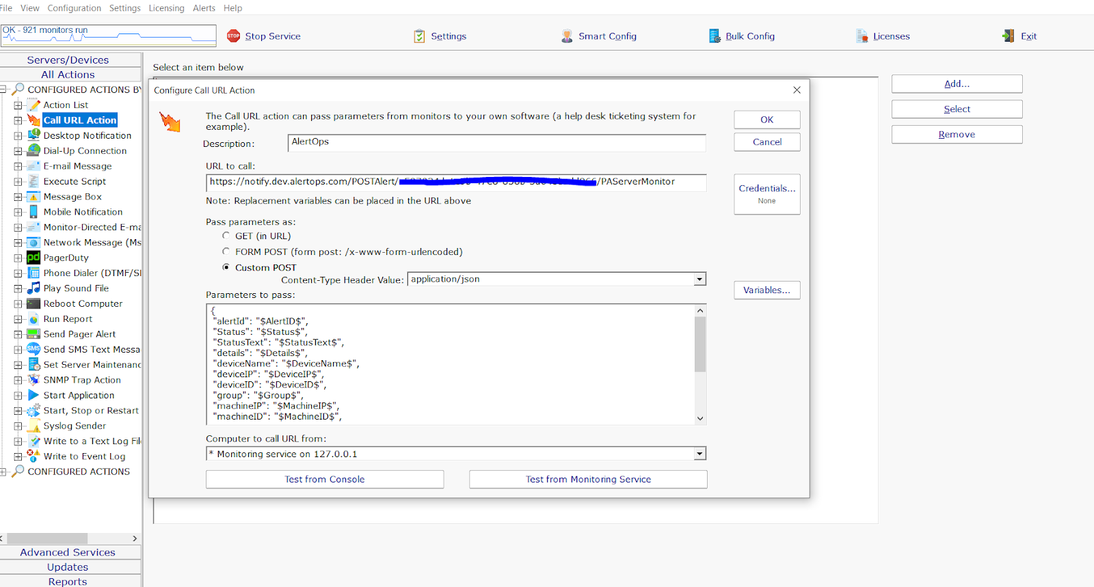Viewport: 1094px width, 587px height.
Task: Click the Bulk Config icon
Action: [x=715, y=36]
